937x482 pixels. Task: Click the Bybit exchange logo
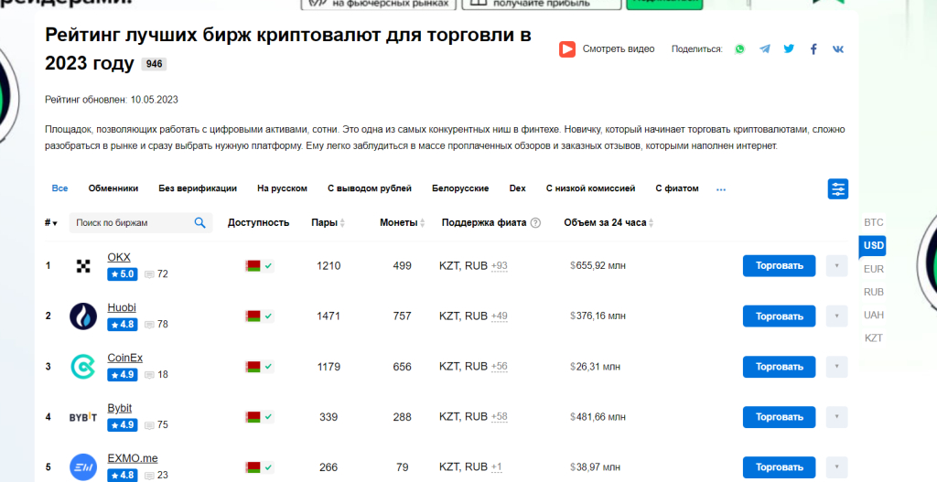point(83,417)
